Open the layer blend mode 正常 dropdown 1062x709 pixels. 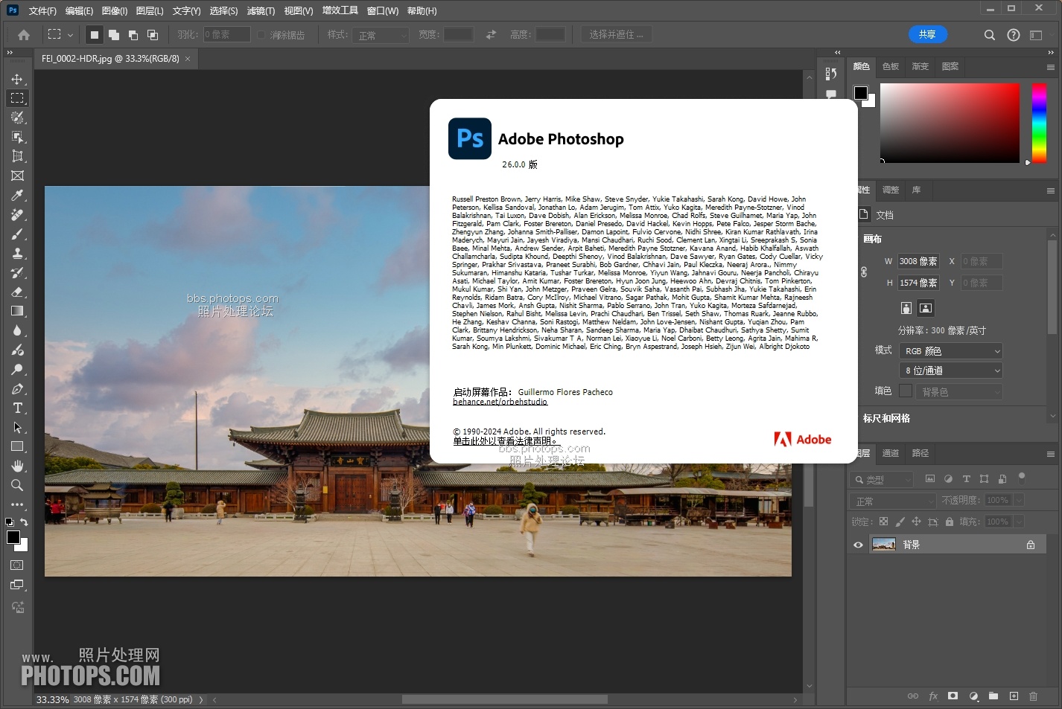pyautogui.click(x=892, y=501)
